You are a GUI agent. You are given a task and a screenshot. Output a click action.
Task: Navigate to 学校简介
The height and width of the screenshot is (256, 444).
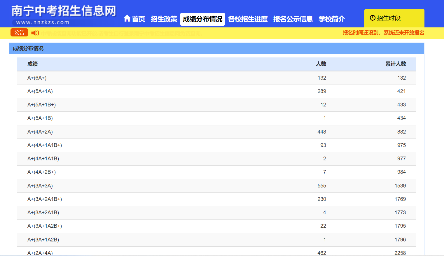331,19
